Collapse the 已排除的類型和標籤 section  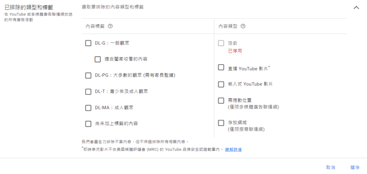[356, 8]
